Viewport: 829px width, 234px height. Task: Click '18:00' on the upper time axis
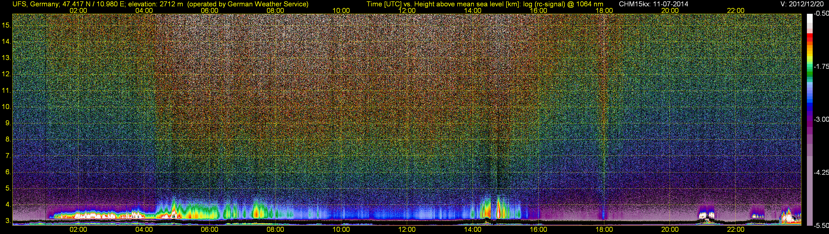point(604,10)
